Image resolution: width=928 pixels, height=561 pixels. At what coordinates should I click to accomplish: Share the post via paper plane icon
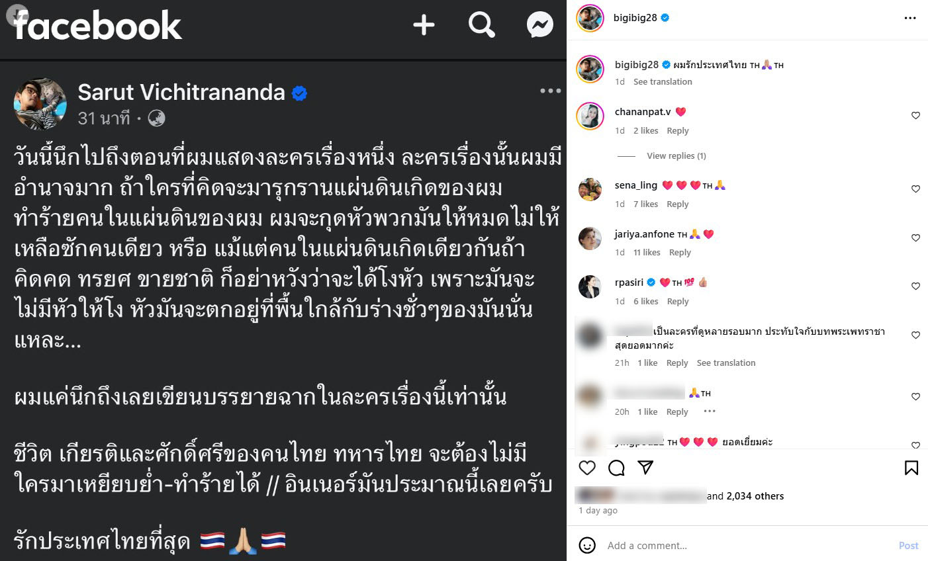click(x=645, y=468)
